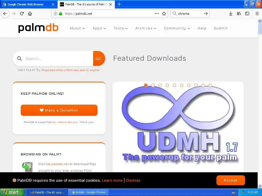Click the scrollbar up arrow
Viewport: 262px width, 196px height.
tap(260, 21)
